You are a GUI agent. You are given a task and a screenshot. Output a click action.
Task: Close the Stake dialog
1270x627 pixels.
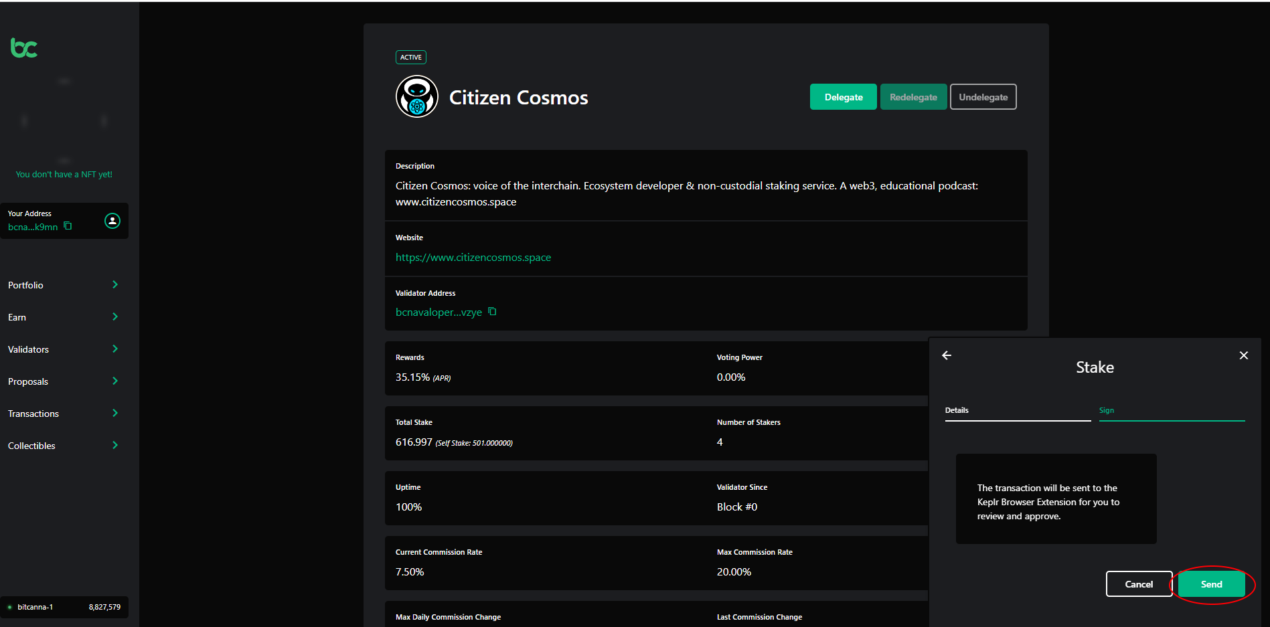pyautogui.click(x=1244, y=355)
